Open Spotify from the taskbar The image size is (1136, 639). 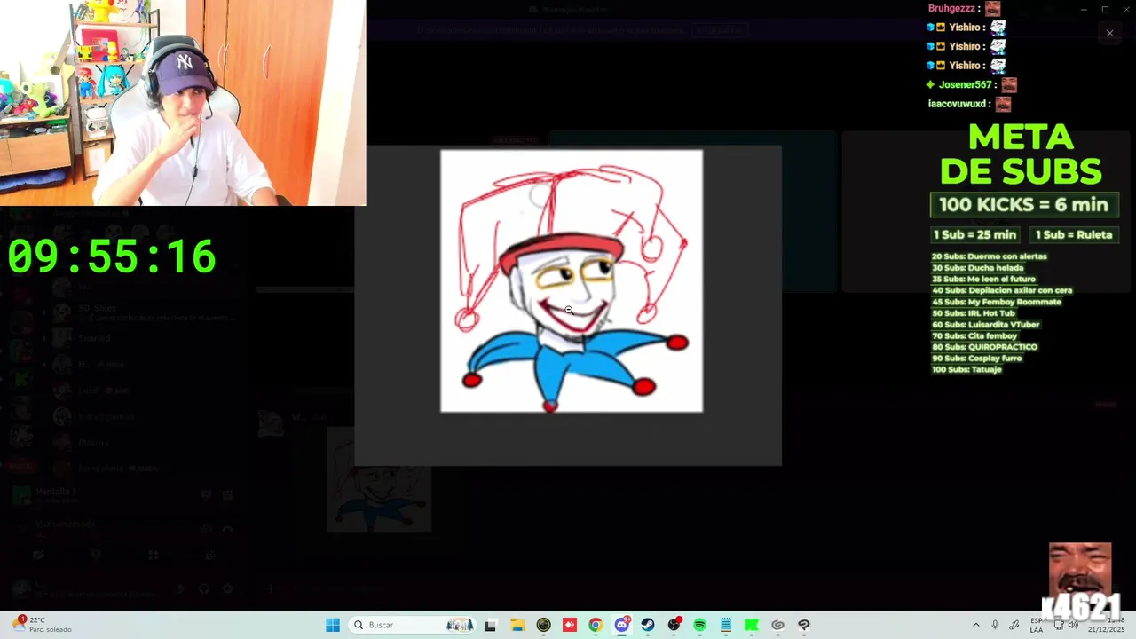700,625
